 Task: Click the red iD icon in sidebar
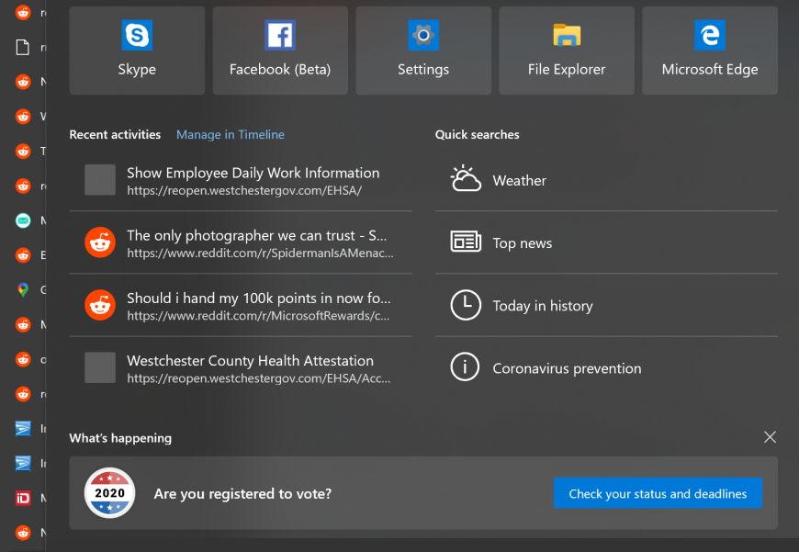[23, 498]
